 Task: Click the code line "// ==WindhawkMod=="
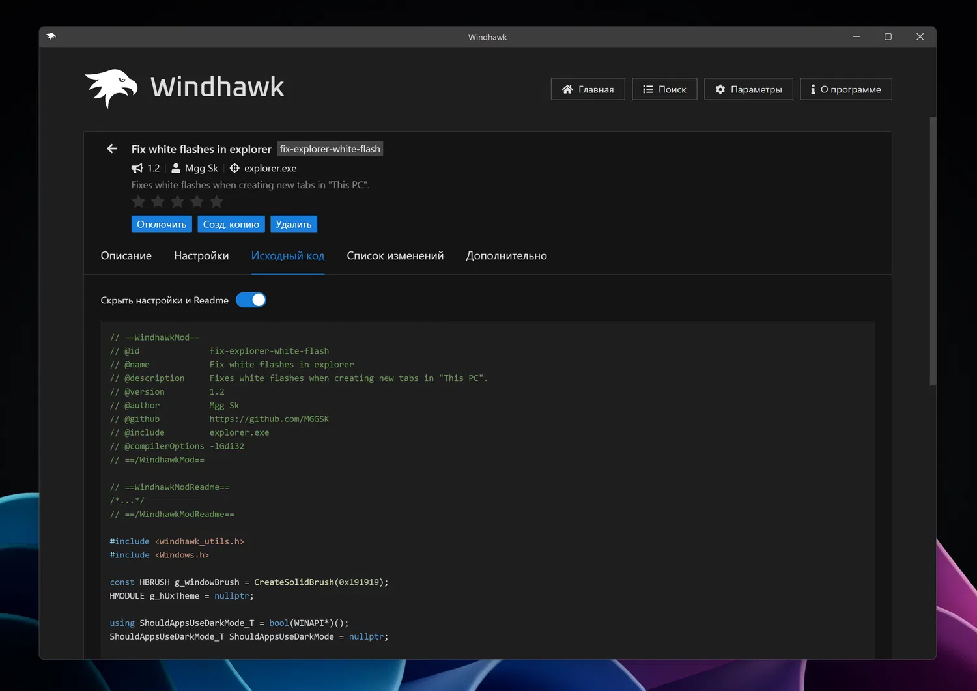154,337
